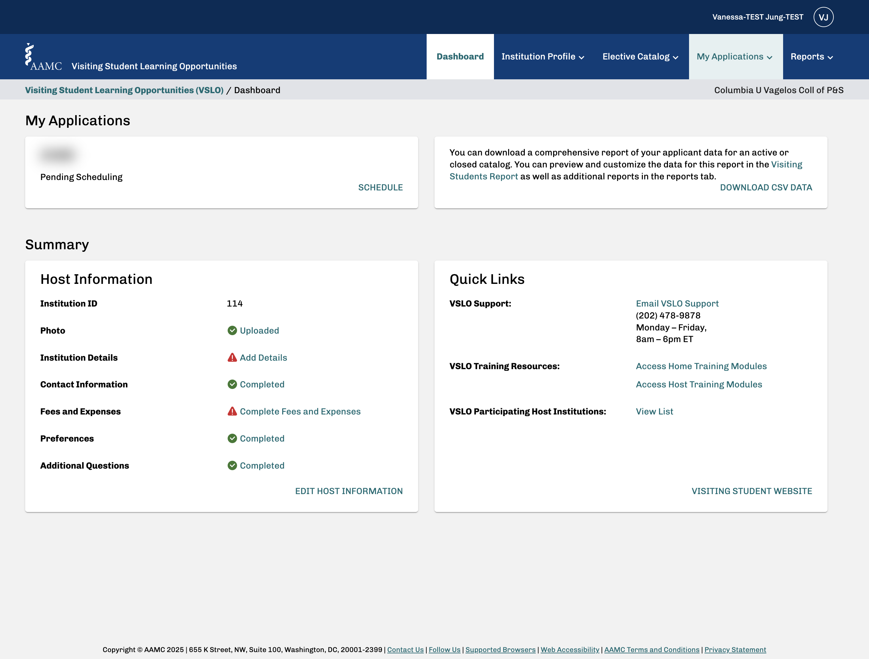Click EDIT HOST INFORMATION
Viewport: 869px width, 659px height.
[349, 491]
